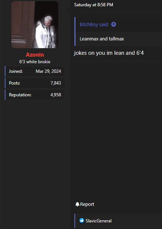Click the 'Joined:' stat label

[x=16, y=71]
